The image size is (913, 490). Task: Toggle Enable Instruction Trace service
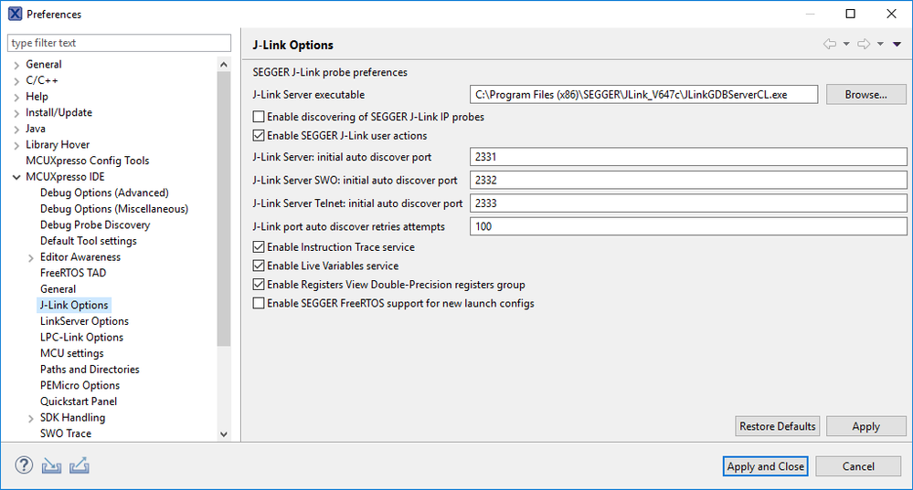(259, 247)
